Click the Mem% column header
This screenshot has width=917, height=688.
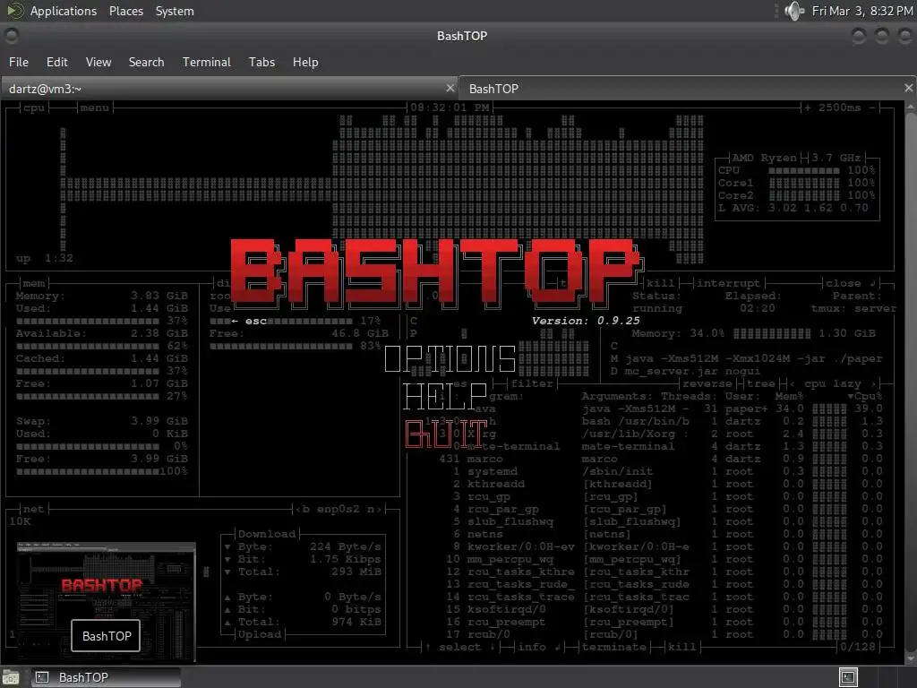click(789, 397)
